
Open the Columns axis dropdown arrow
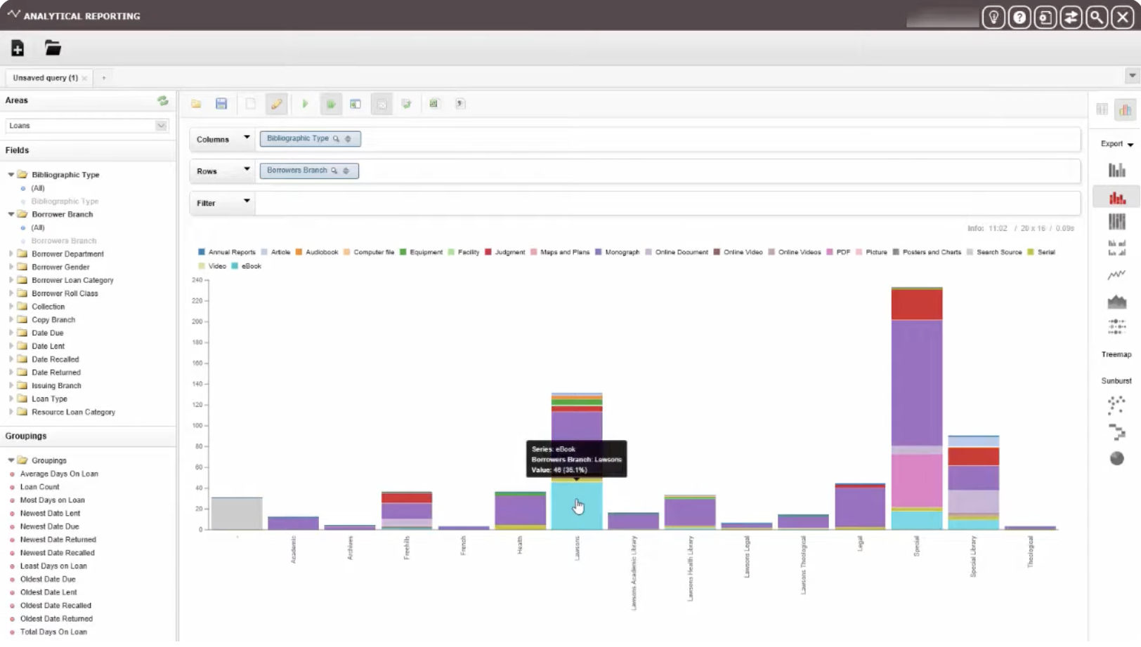(x=247, y=138)
